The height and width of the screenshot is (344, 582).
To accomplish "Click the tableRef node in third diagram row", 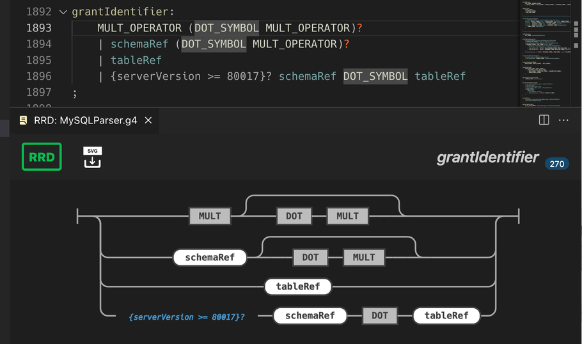I will tap(298, 286).
